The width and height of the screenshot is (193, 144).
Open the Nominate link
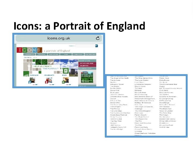(x=49, y=75)
